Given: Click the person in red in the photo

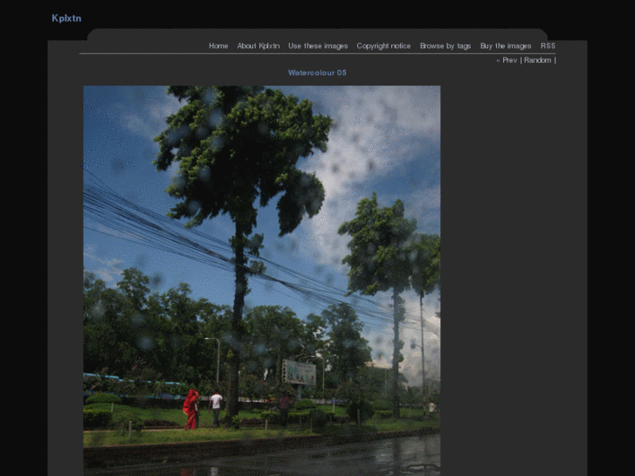Looking at the screenshot, I should (x=190, y=409).
